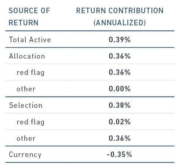Click the 0.02% value
The image size is (178, 168).
click(120, 122)
